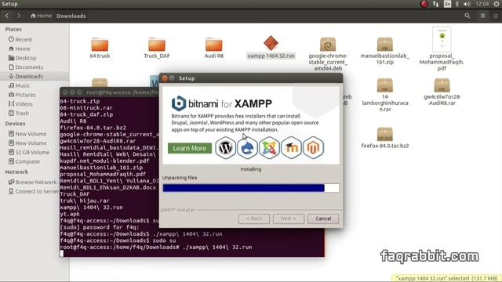Select google-chrome-stable_current_amd64.deb package
This screenshot has width=502, height=282.
(x=328, y=54)
